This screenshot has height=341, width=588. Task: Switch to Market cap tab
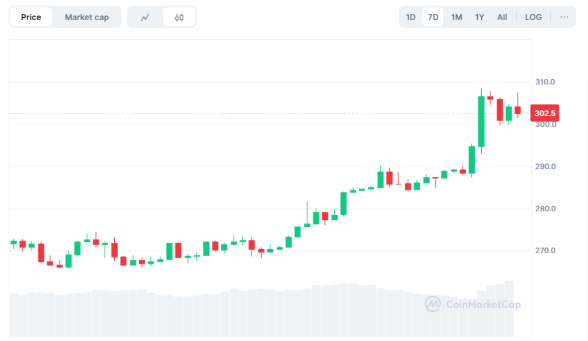(87, 17)
